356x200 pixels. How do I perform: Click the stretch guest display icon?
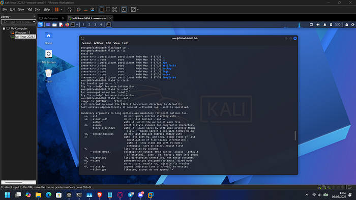[x=133, y=10]
